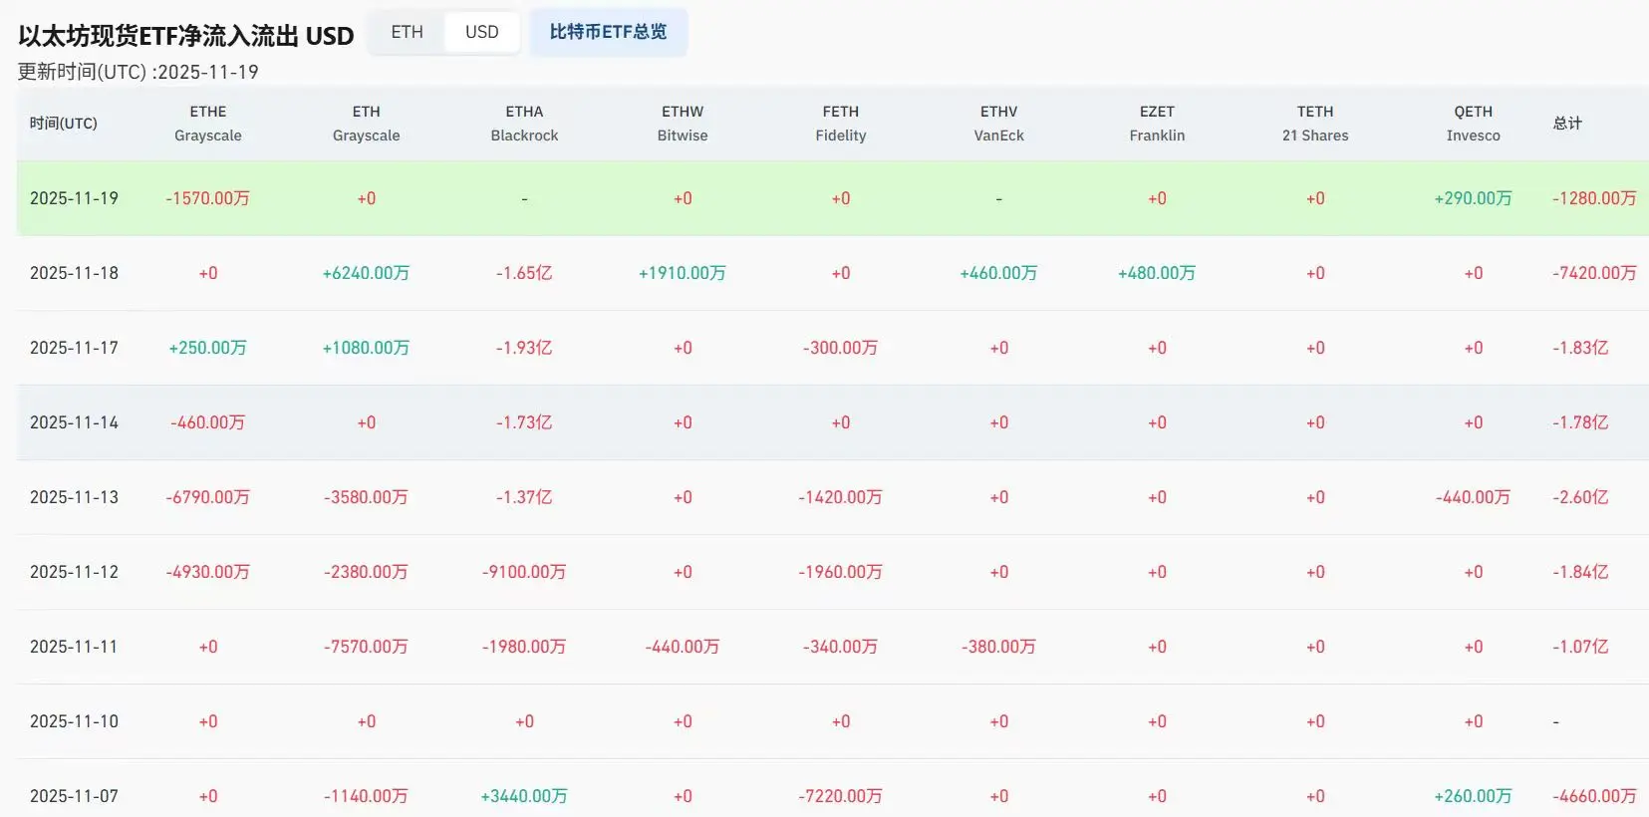
Task: Click the FETH Fidelity column header
Action: [841, 124]
